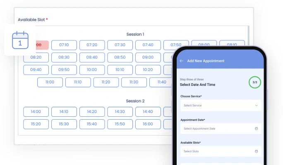Pick the 09:00 time slot
283x165 pixels.
(148, 57)
